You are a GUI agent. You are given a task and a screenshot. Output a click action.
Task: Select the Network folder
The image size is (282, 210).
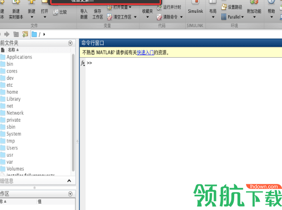[x=15, y=113]
